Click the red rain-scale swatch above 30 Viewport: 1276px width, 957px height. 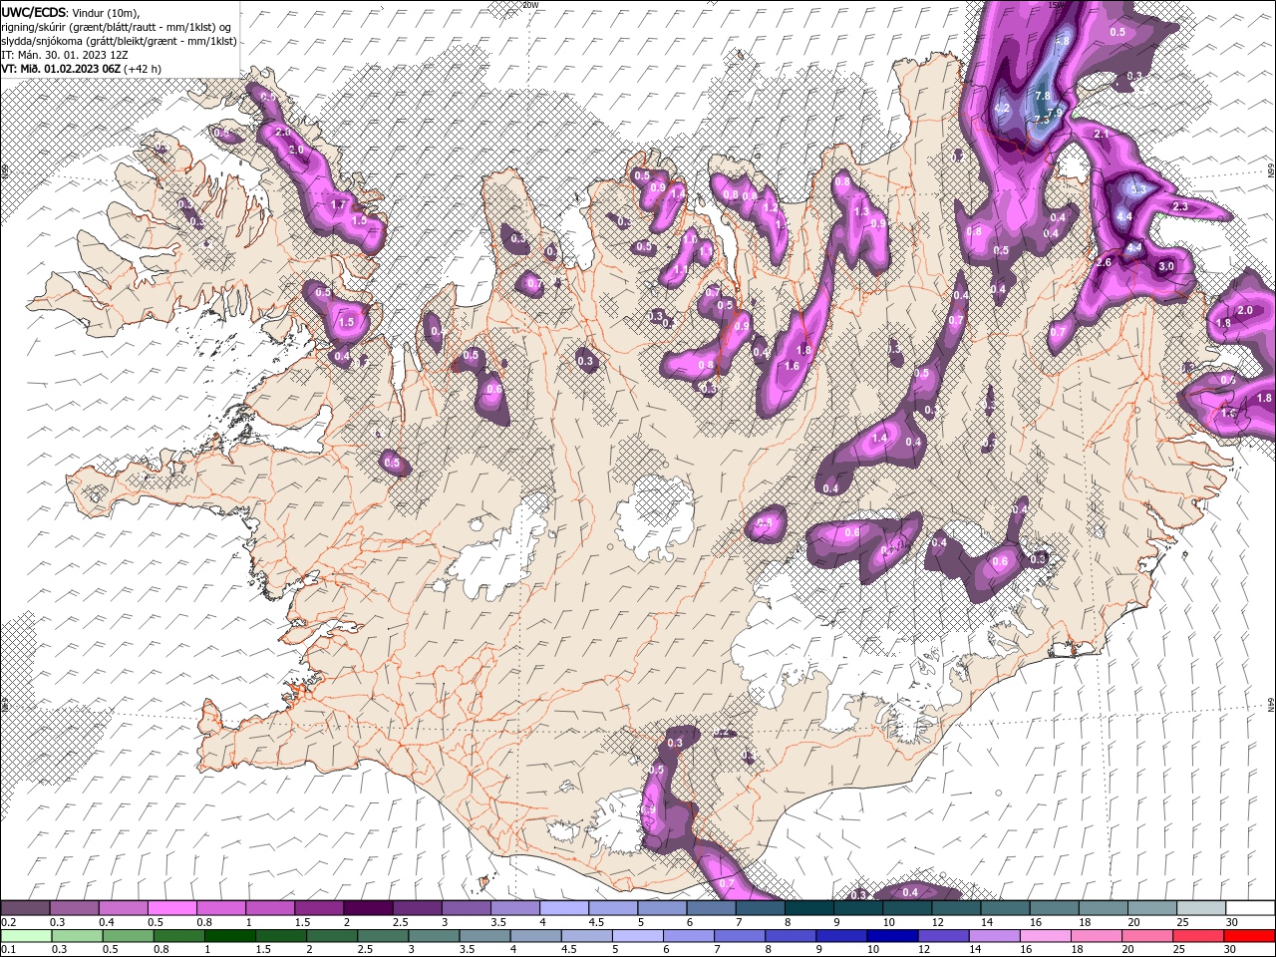[1249, 936]
